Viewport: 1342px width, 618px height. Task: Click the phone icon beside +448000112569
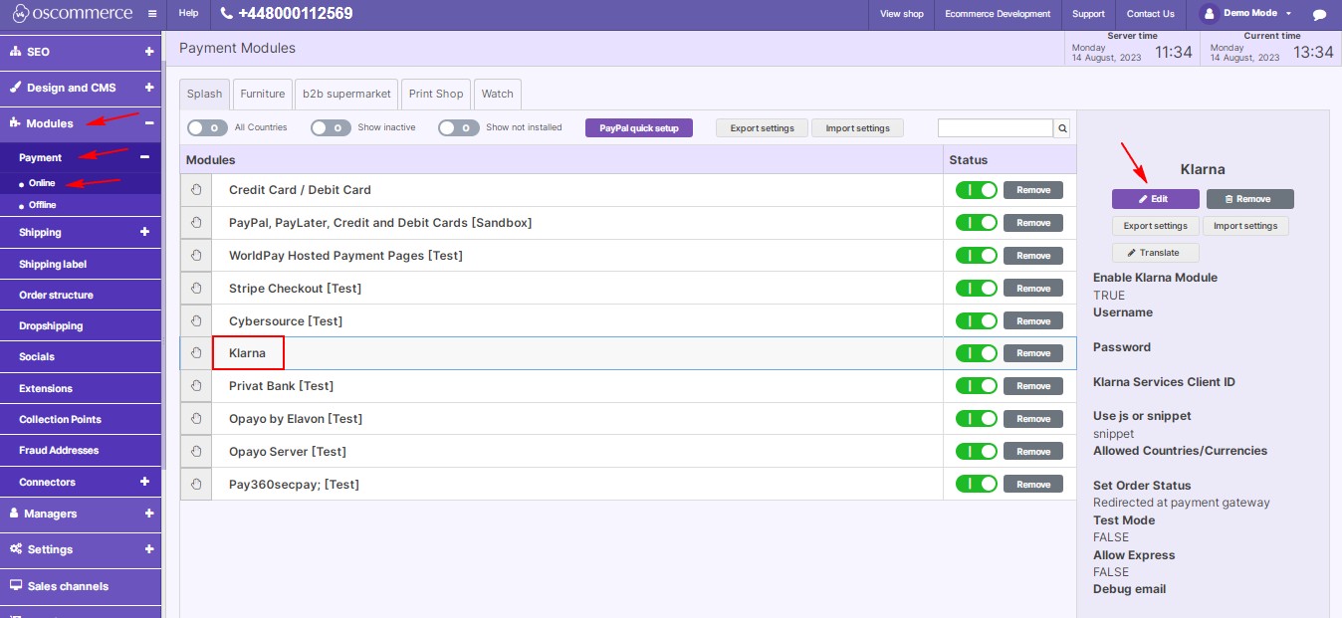227,14
